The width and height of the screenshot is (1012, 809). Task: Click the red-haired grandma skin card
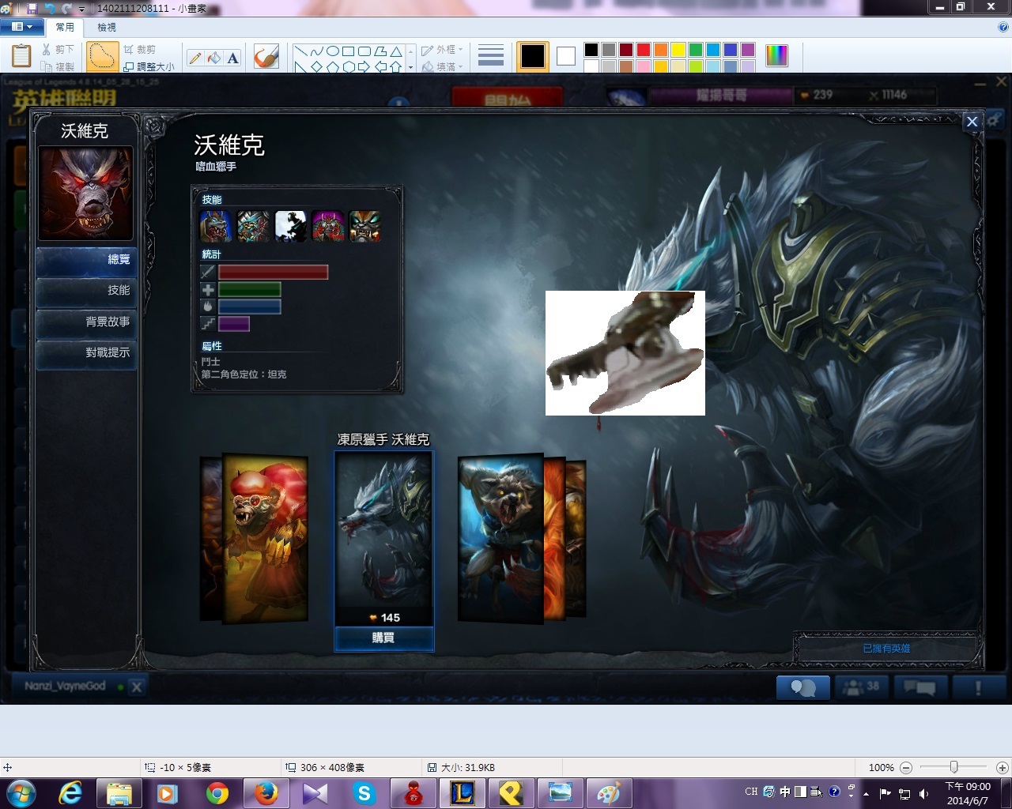[265, 539]
